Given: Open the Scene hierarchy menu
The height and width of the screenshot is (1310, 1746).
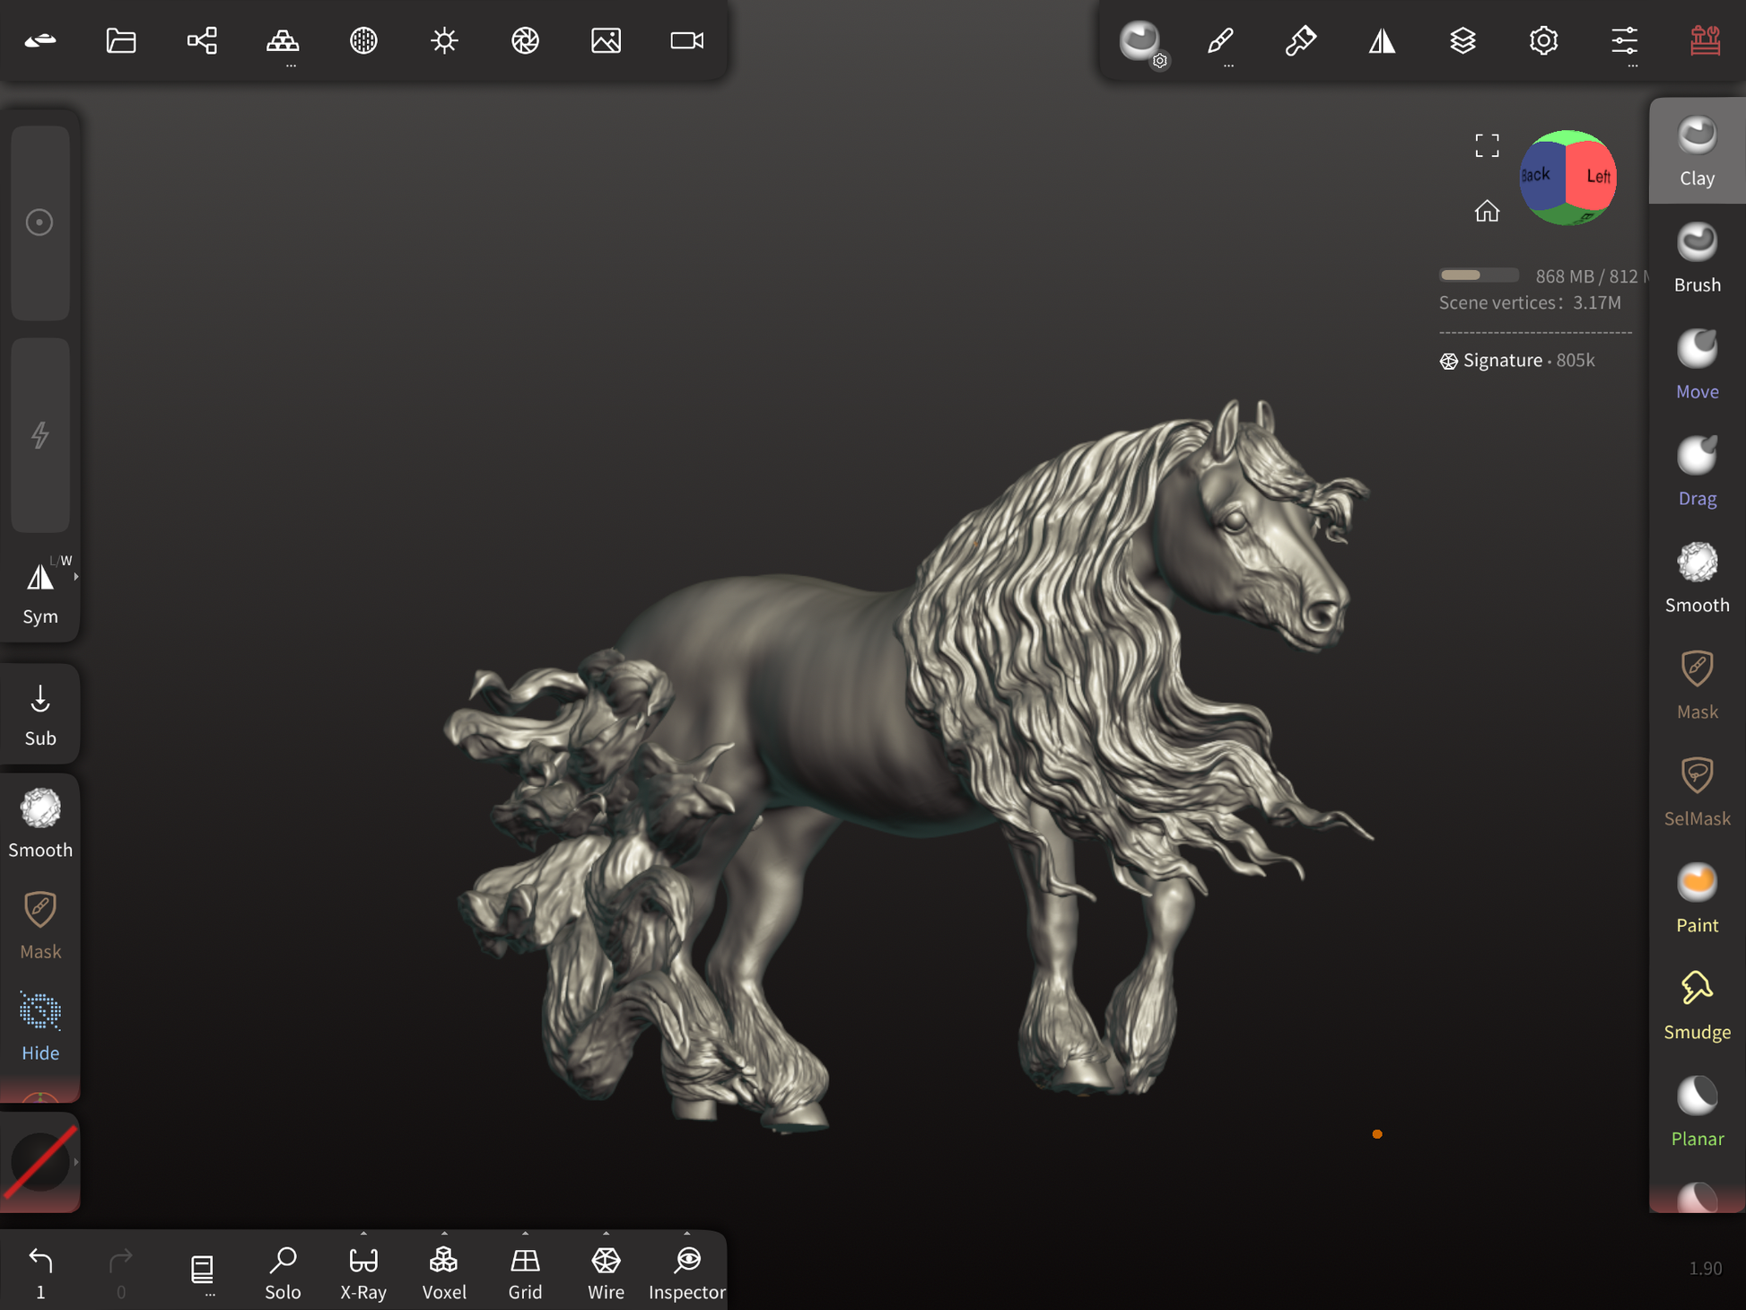Looking at the screenshot, I should [202, 40].
